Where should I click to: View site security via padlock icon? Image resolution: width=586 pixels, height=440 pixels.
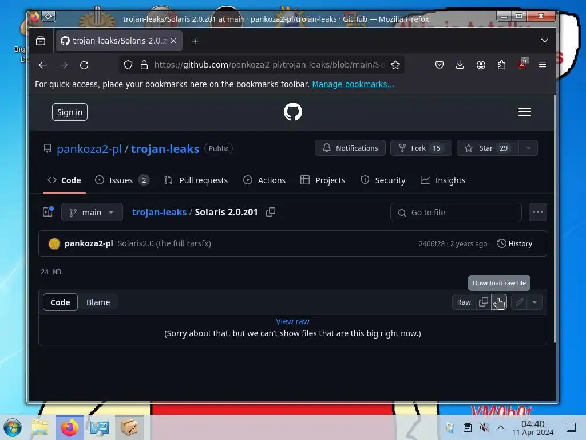click(144, 65)
